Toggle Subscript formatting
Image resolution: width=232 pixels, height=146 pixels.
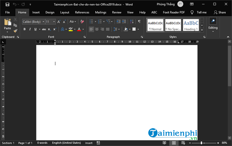49,29
